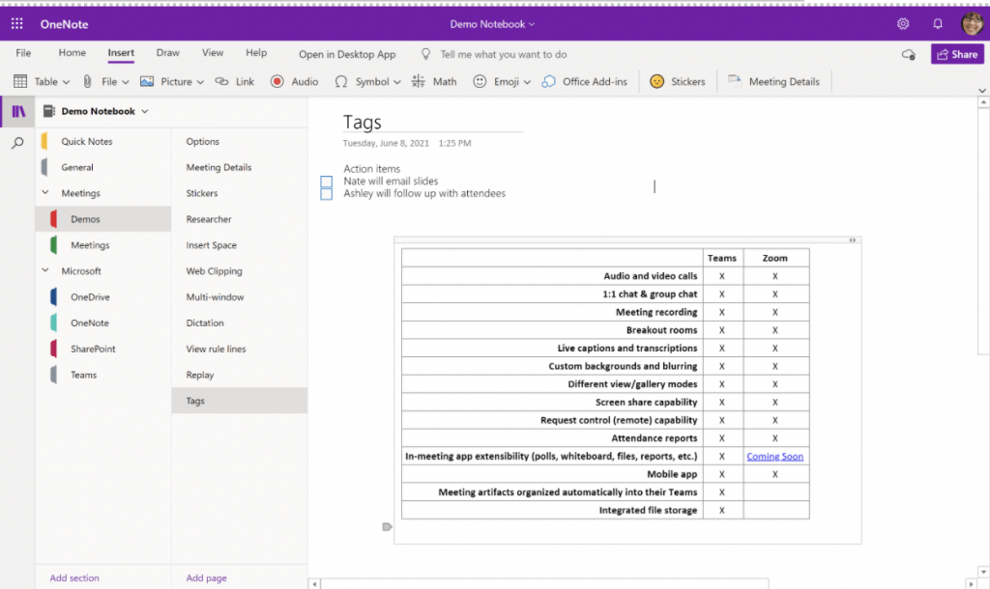Click Add section
The image size is (990, 589).
[74, 577]
